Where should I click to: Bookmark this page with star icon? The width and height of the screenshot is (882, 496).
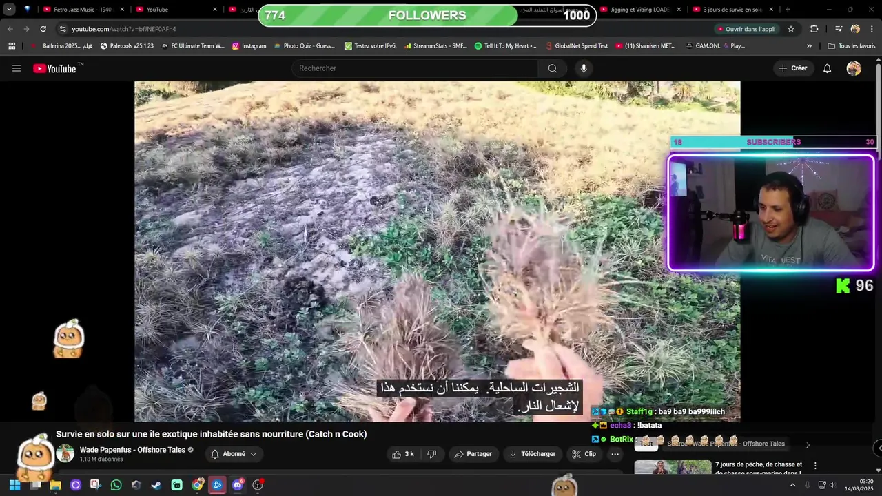(791, 29)
